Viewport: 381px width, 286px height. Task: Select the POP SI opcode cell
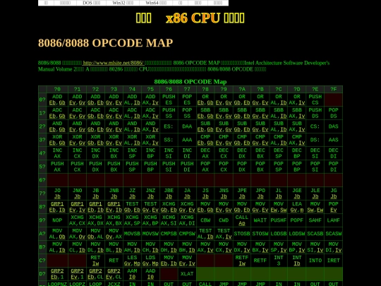[x=315, y=167]
